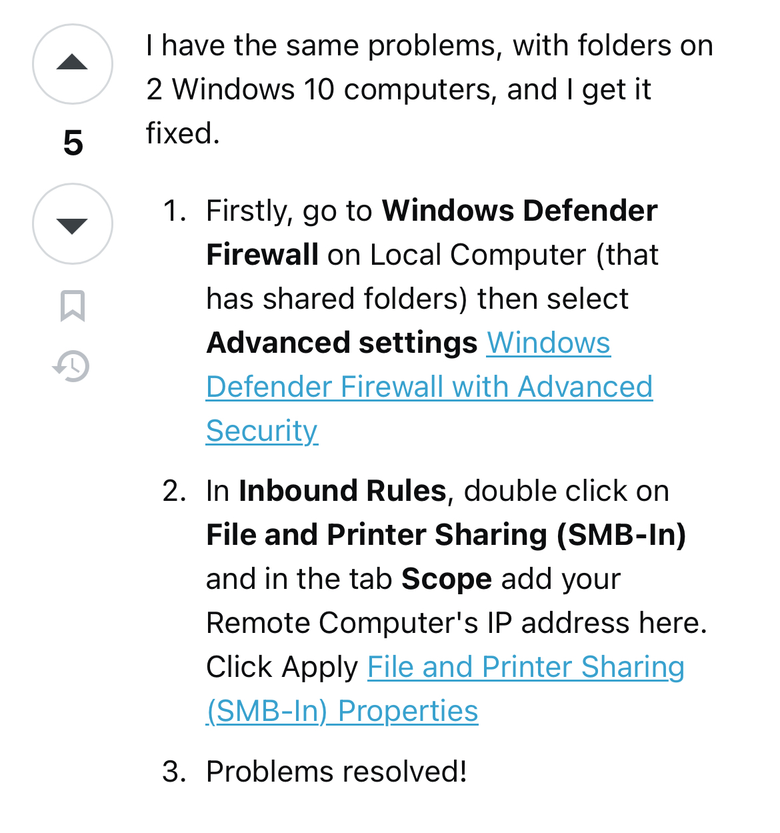Click the vote score number 5

click(73, 143)
